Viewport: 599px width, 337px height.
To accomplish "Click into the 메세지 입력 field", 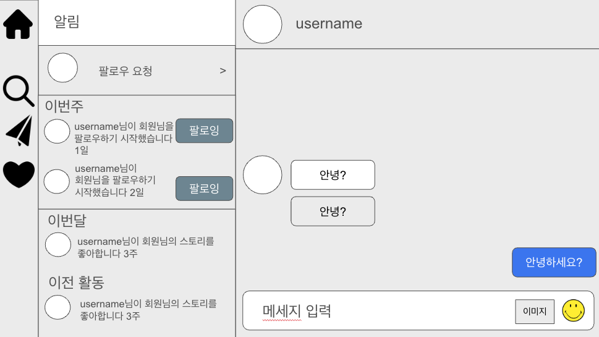I will pyautogui.click(x=418, y=310).
